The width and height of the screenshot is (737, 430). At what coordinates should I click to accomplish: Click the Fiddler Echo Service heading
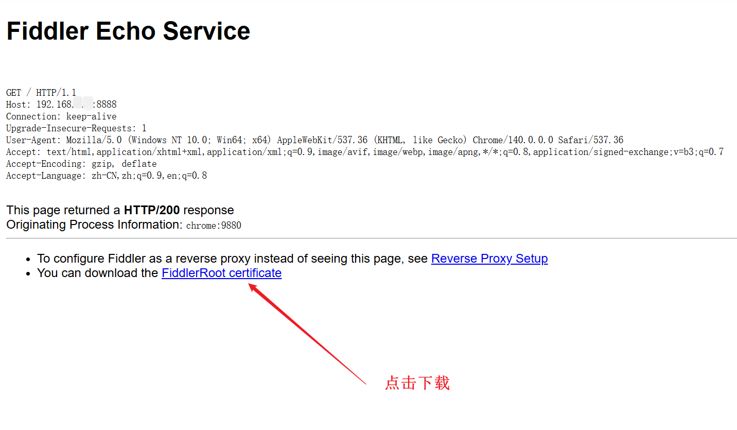coord(128,31)
